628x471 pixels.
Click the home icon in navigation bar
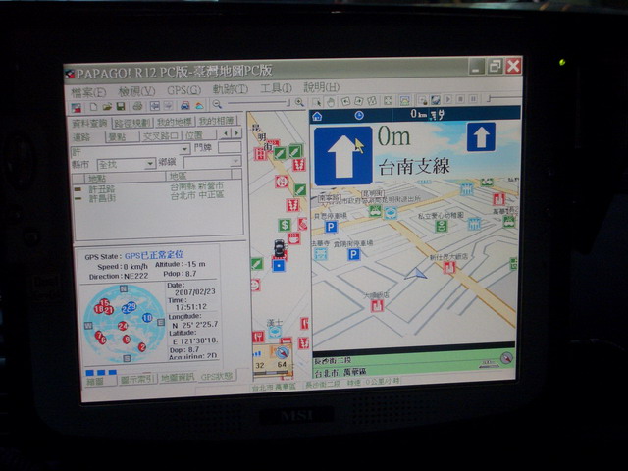point(317,116)
